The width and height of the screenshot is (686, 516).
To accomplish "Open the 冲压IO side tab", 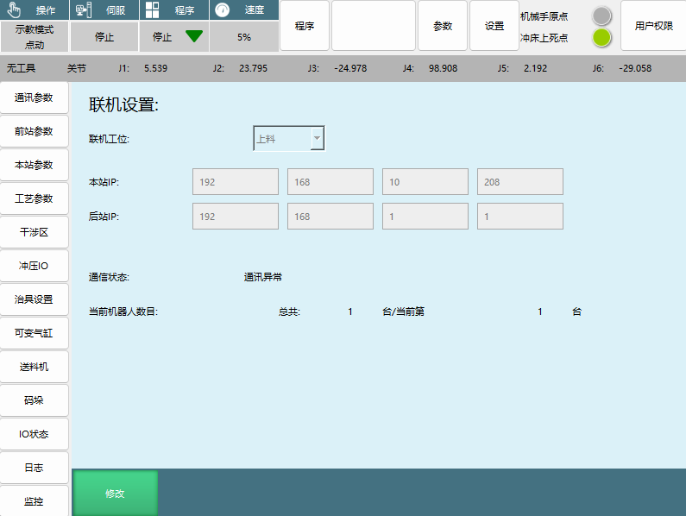I will click(35, 266).
